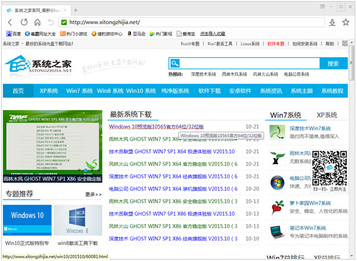Switch to the Win7系统 sidebar tab
The height and width of the screenshot is (261, 357).
click(286, 115)
